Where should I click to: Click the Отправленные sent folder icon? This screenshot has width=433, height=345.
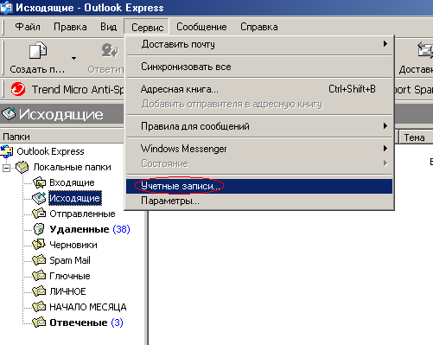(x=39, y=214)
